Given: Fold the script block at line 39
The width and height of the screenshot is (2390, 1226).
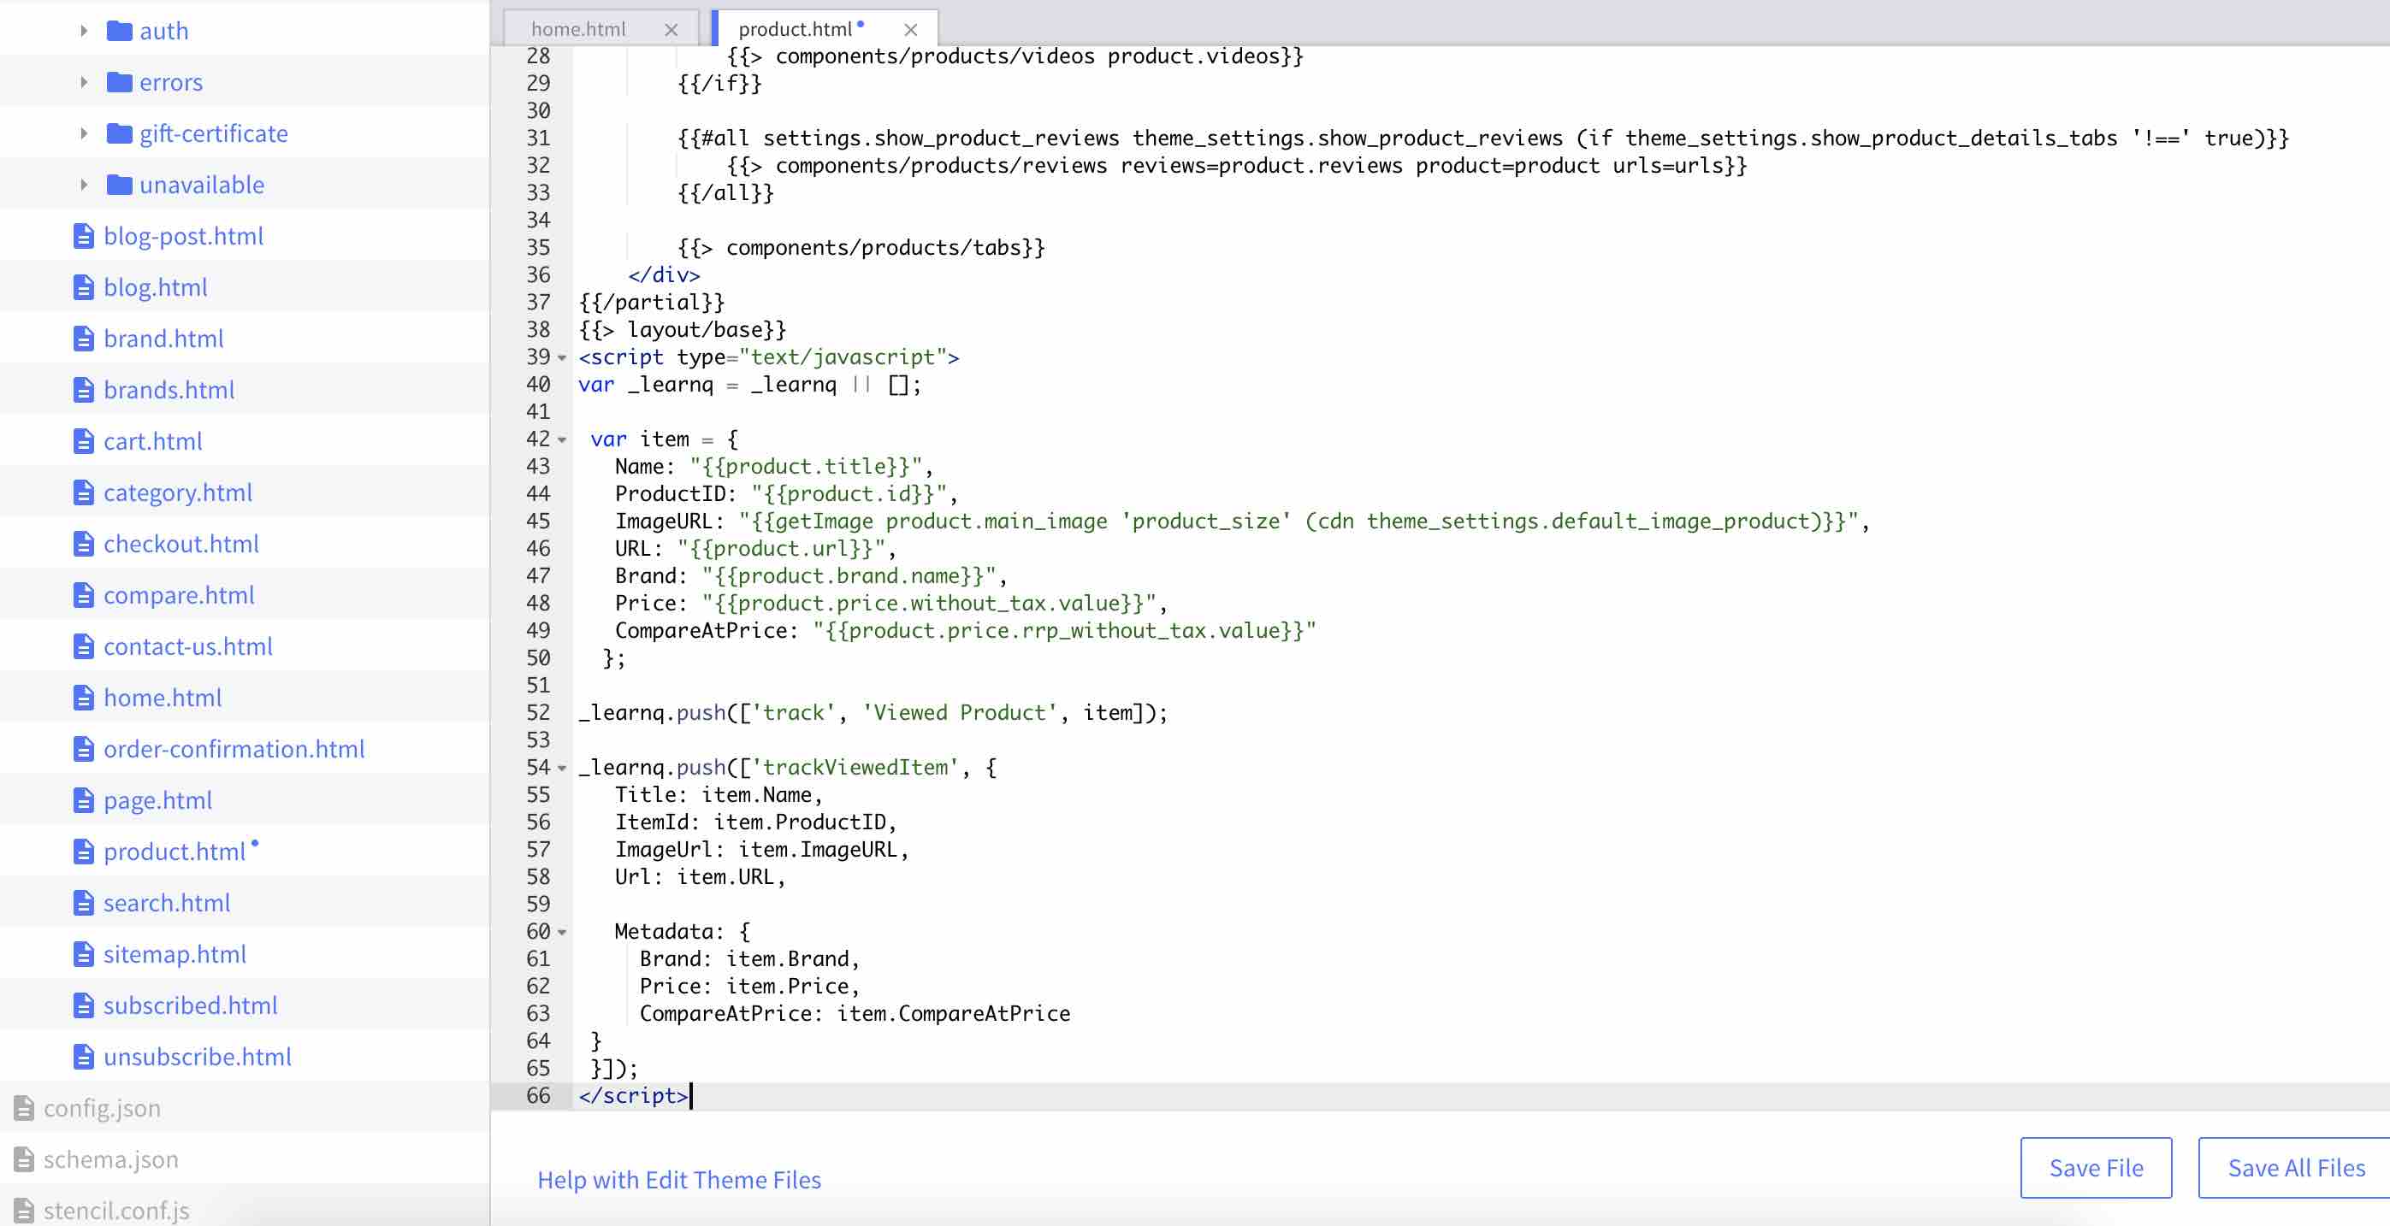Looking at the screenshot, I should pyautogui.click(x=563, y=358).
